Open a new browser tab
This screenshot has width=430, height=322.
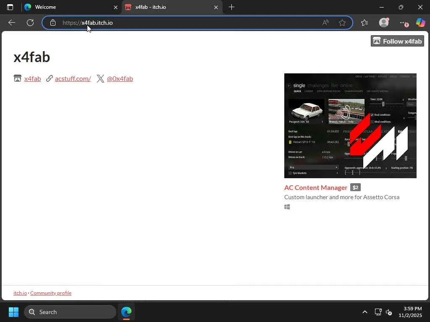click(231, 7)
